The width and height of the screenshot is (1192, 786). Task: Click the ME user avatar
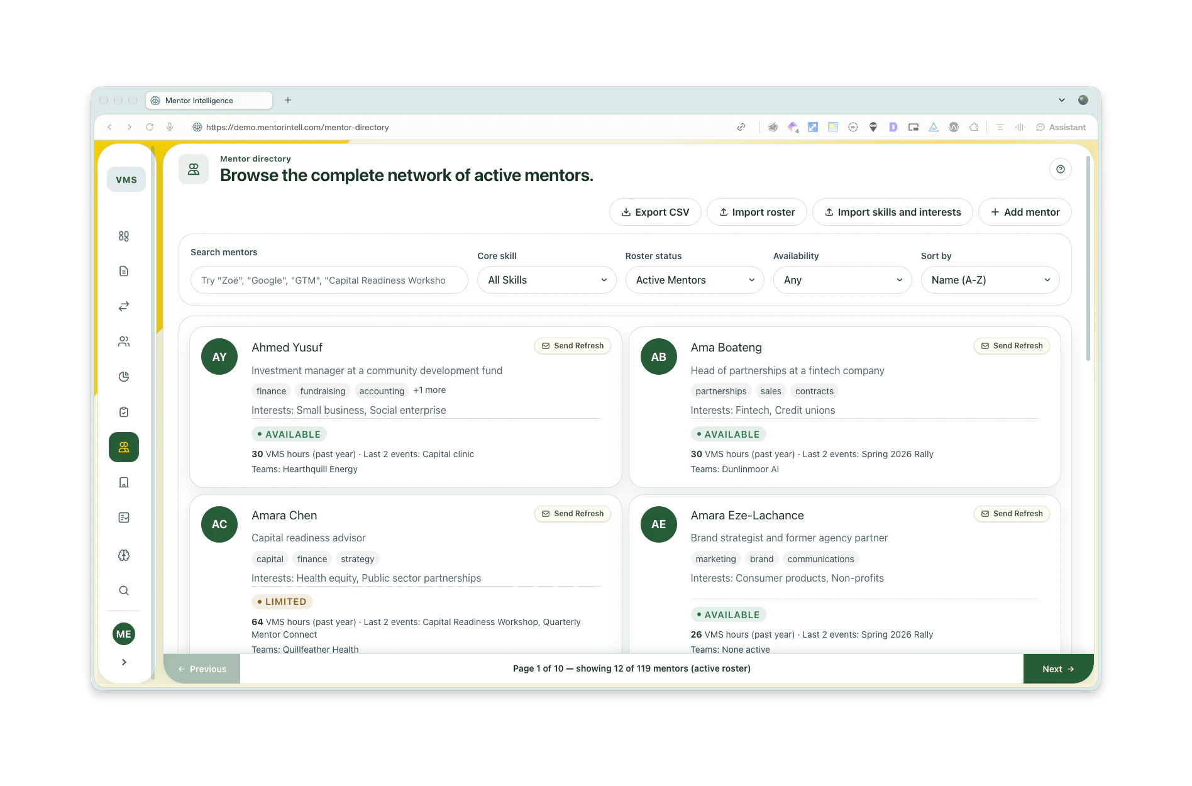[x=124, y=634]
